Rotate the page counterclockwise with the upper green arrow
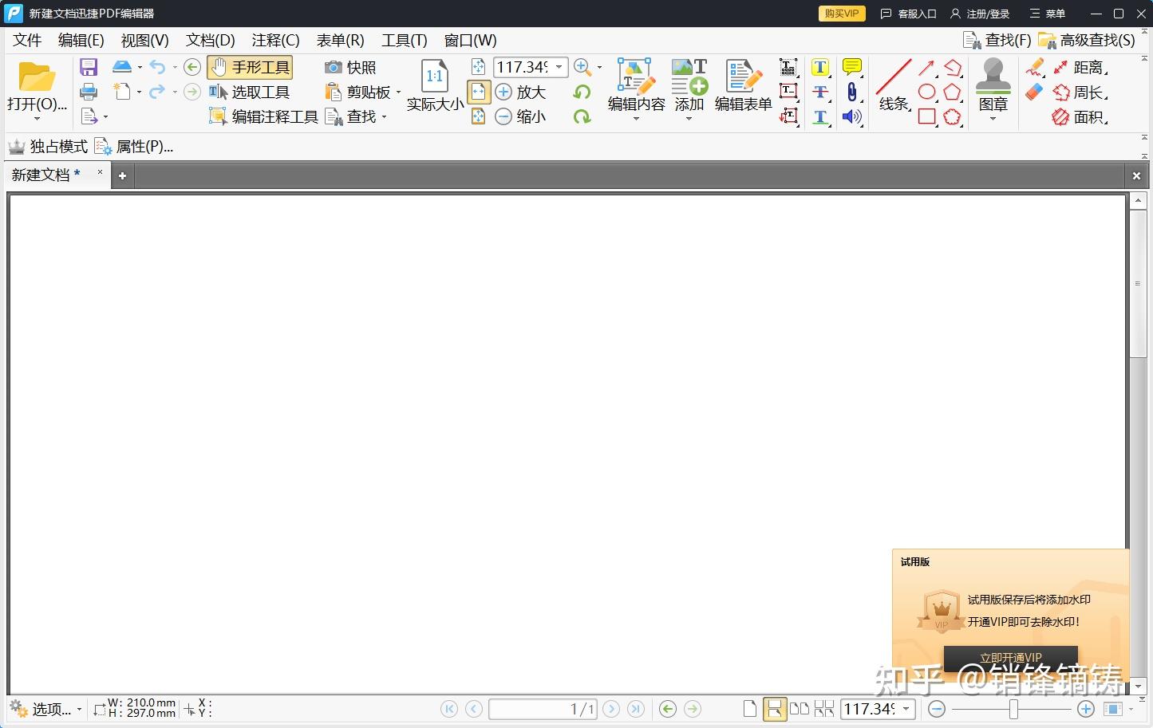The width and height of the screenshot is (1153, 728). coord(582,92)
